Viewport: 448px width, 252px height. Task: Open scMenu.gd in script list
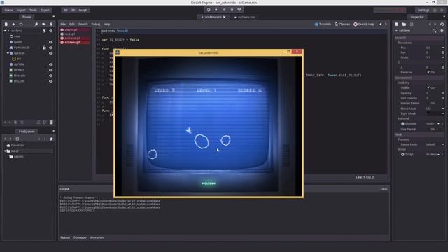(x=75, y=42)
